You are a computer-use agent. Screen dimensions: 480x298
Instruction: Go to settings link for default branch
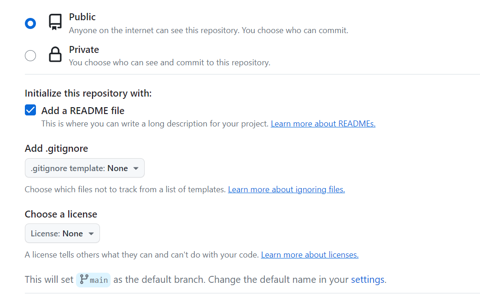[368, 280]
